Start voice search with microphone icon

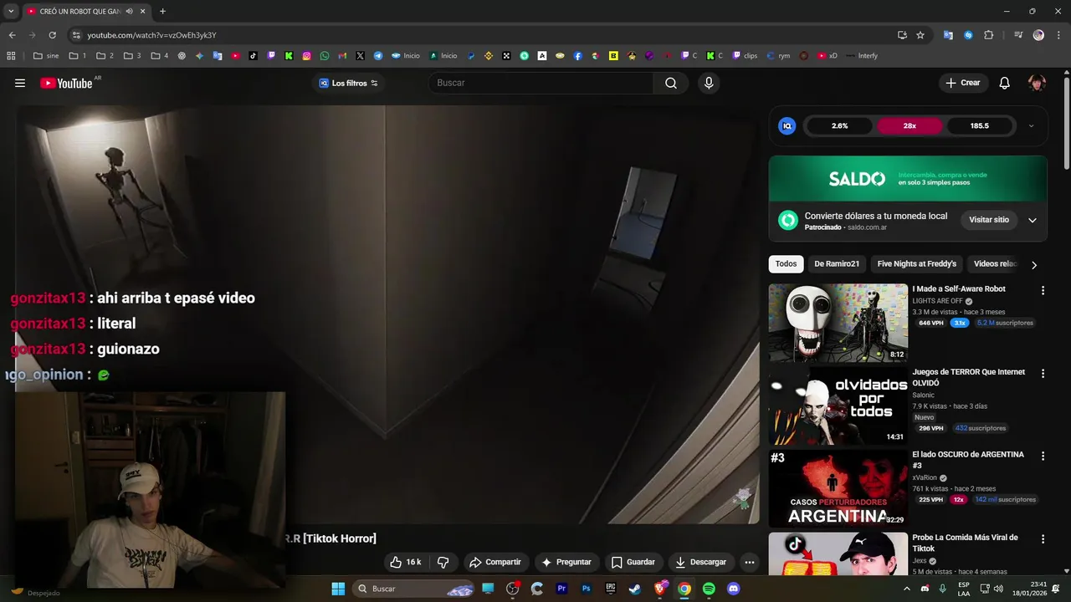709,83
